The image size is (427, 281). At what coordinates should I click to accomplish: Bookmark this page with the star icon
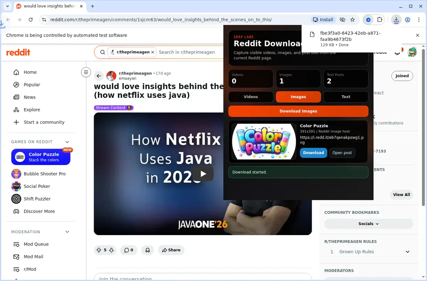353,20
